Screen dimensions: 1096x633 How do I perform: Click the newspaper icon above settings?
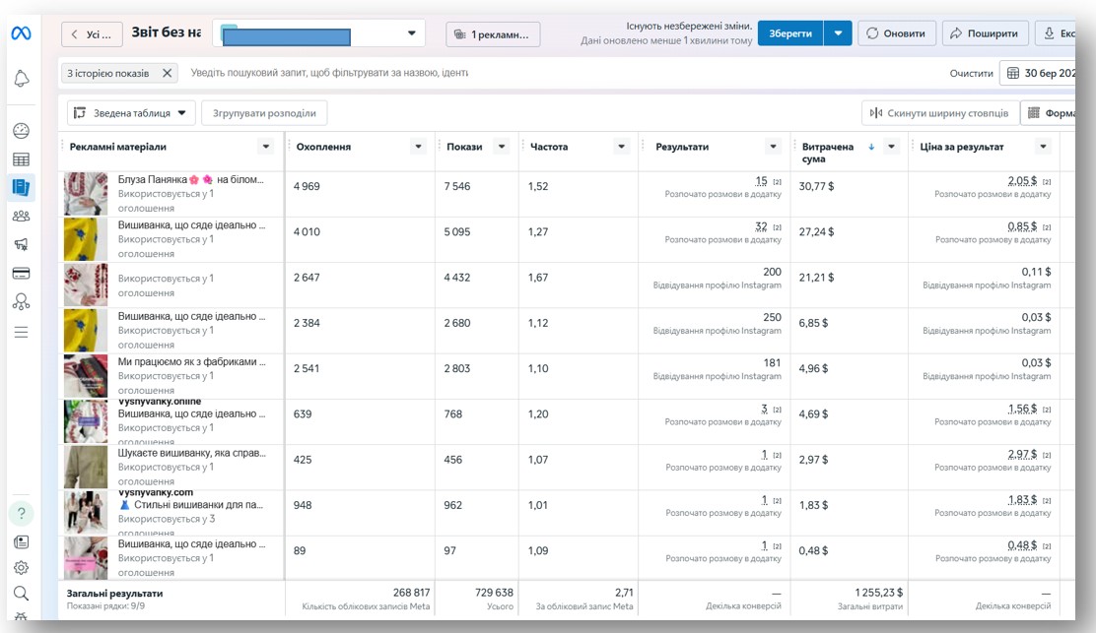pos(22,541)
